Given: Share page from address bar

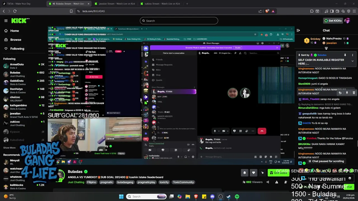Looking at the screenshot, I should pyautogui.click(x=260, y=11).
